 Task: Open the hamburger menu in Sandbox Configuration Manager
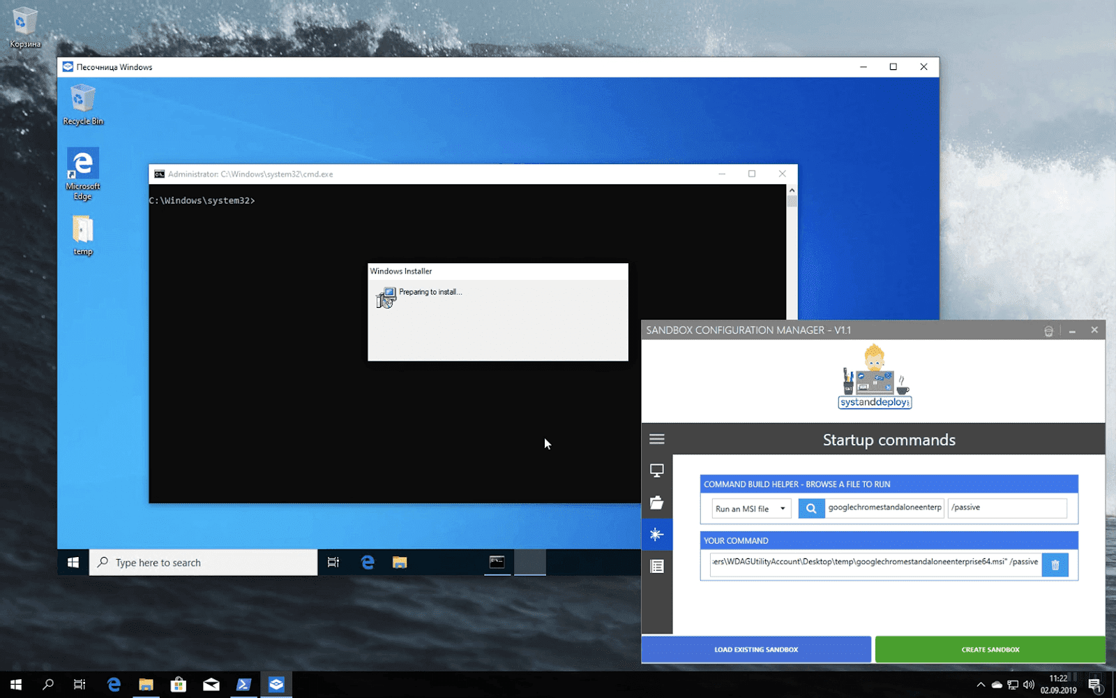[x=656, y=438]
